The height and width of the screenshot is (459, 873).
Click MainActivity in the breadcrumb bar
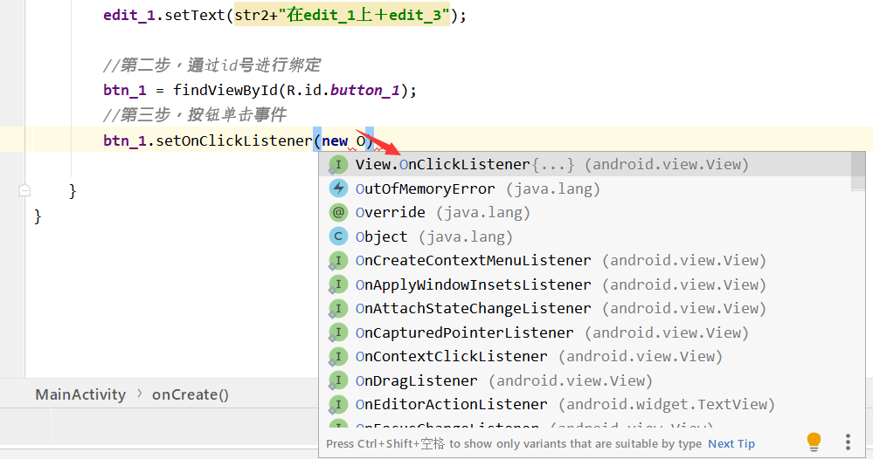(x=80, y=394)
